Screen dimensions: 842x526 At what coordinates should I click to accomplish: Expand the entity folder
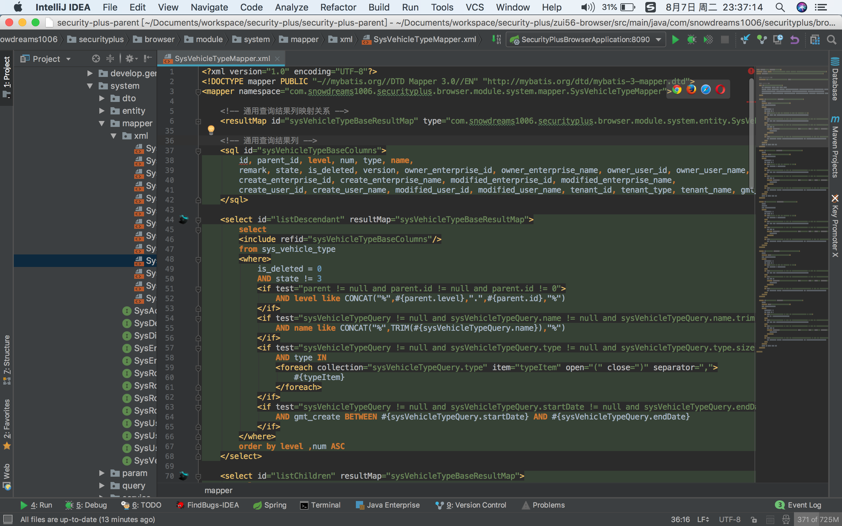102,111
